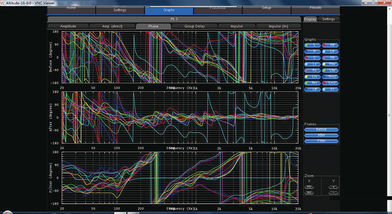Image resolution: width=392 pixels, height=214 pixels.
Task: Toggle the "Rrs2" channel graph
Action: click(330, 77)
